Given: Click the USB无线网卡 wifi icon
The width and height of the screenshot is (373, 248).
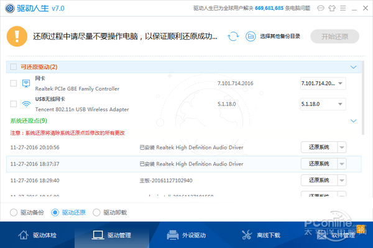Looking at the screenshot, I should pyautogui.click(x=26, y=104).
